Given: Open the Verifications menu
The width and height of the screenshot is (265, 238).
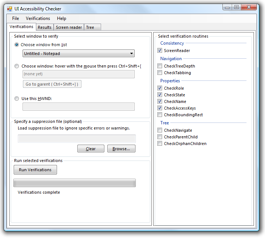Looking at the screenshot, I should [x=38, y=18].
